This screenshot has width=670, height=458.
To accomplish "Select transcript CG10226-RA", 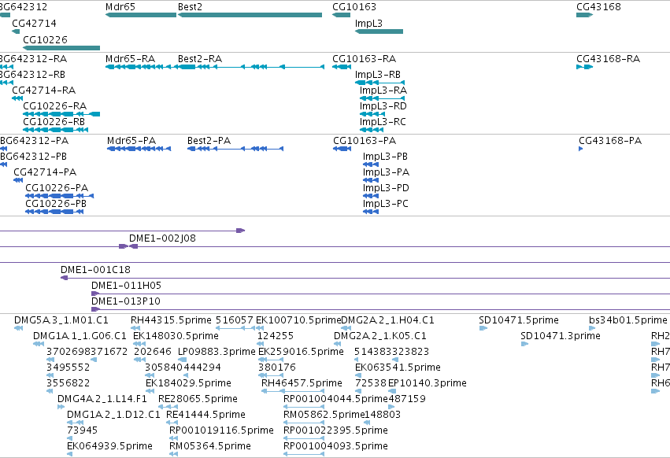I will pyautogui.click(x=61, y=114).
